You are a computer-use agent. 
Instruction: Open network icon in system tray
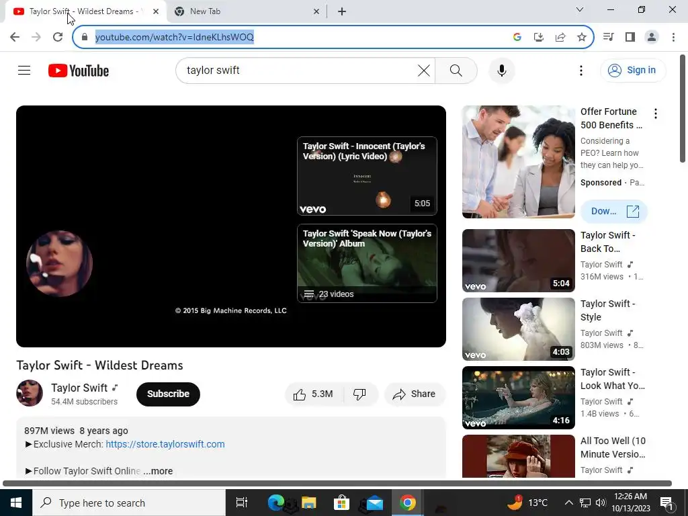pos(585,503)
